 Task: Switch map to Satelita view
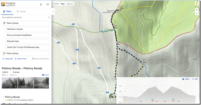(x=56, y=4)
